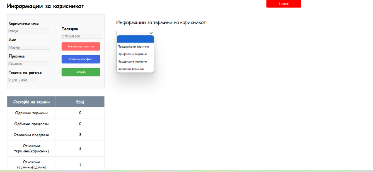
Task: Click the Телефон number field
Action: coord(82,37)
